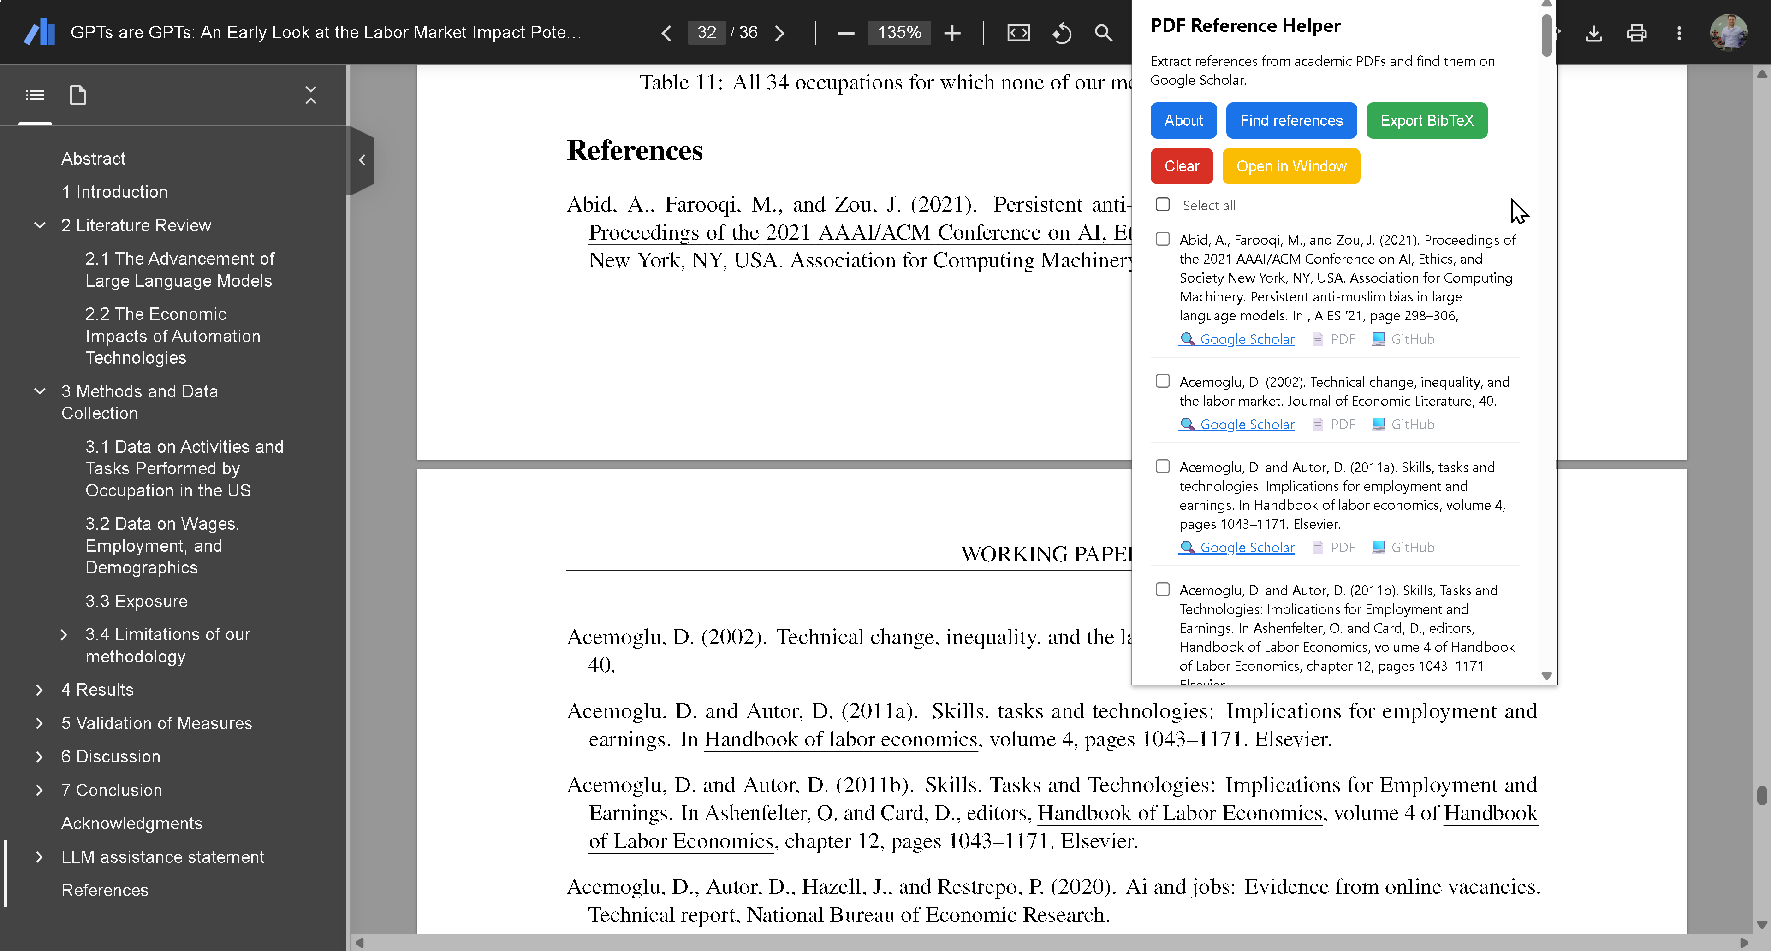Open PDF icon for Abid reference
The height and width of the screenshot is (951, 1771).
coord(1334,339)
